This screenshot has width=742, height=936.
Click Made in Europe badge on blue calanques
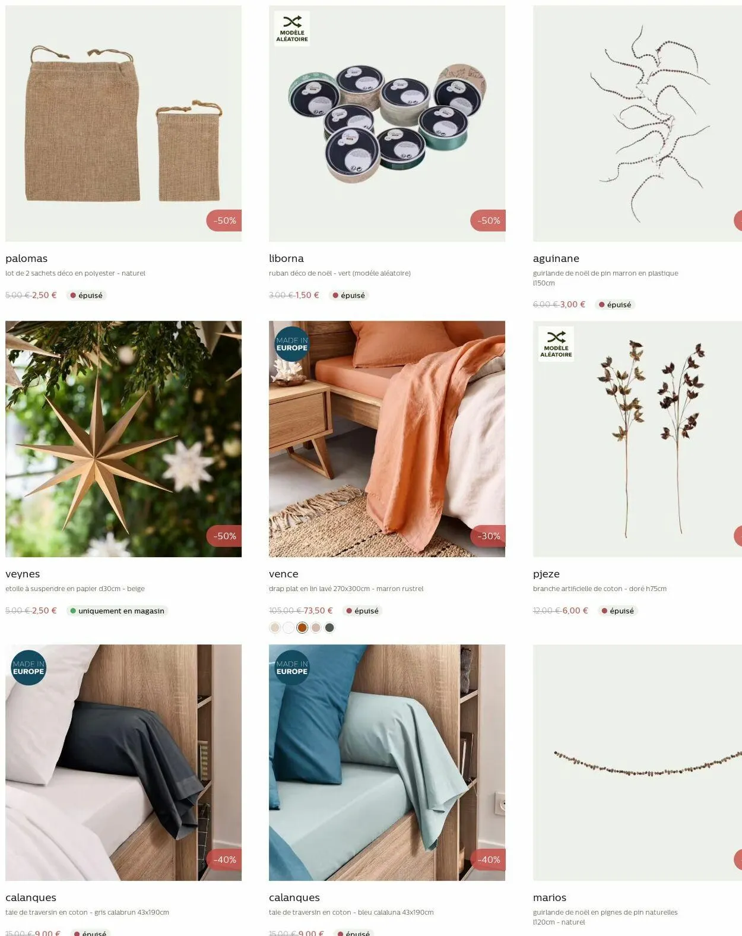(x=291, y=668)
